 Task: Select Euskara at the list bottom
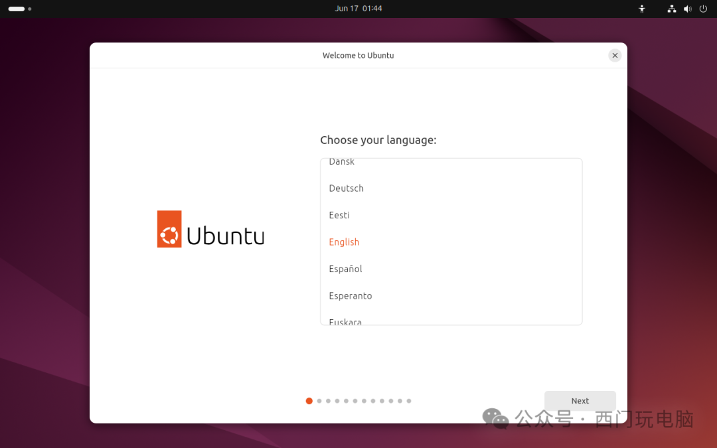[x=345, y=321]
